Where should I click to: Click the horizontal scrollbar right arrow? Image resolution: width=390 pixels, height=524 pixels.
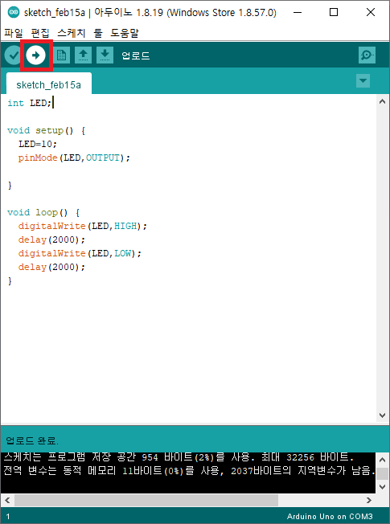368,500
